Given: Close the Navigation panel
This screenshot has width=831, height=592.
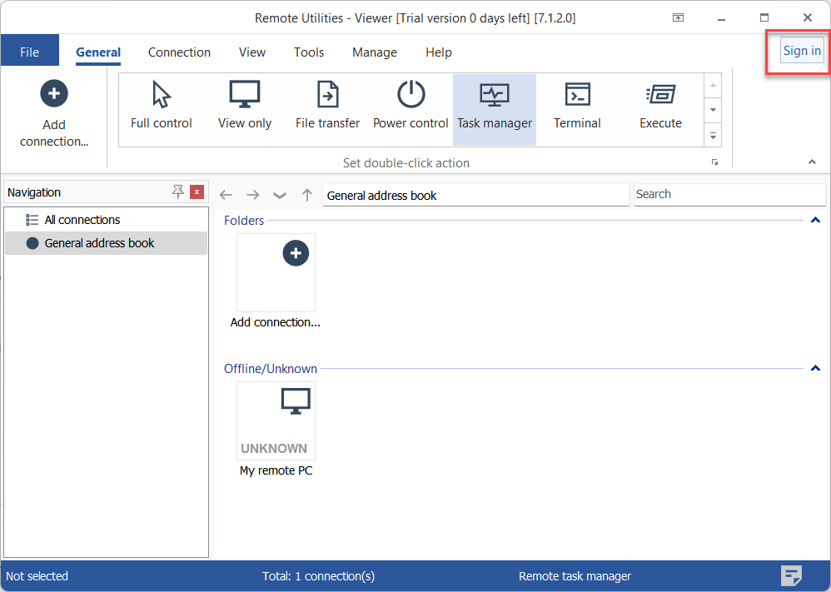Looking at the screenshot, I should [x=197, y=192].
